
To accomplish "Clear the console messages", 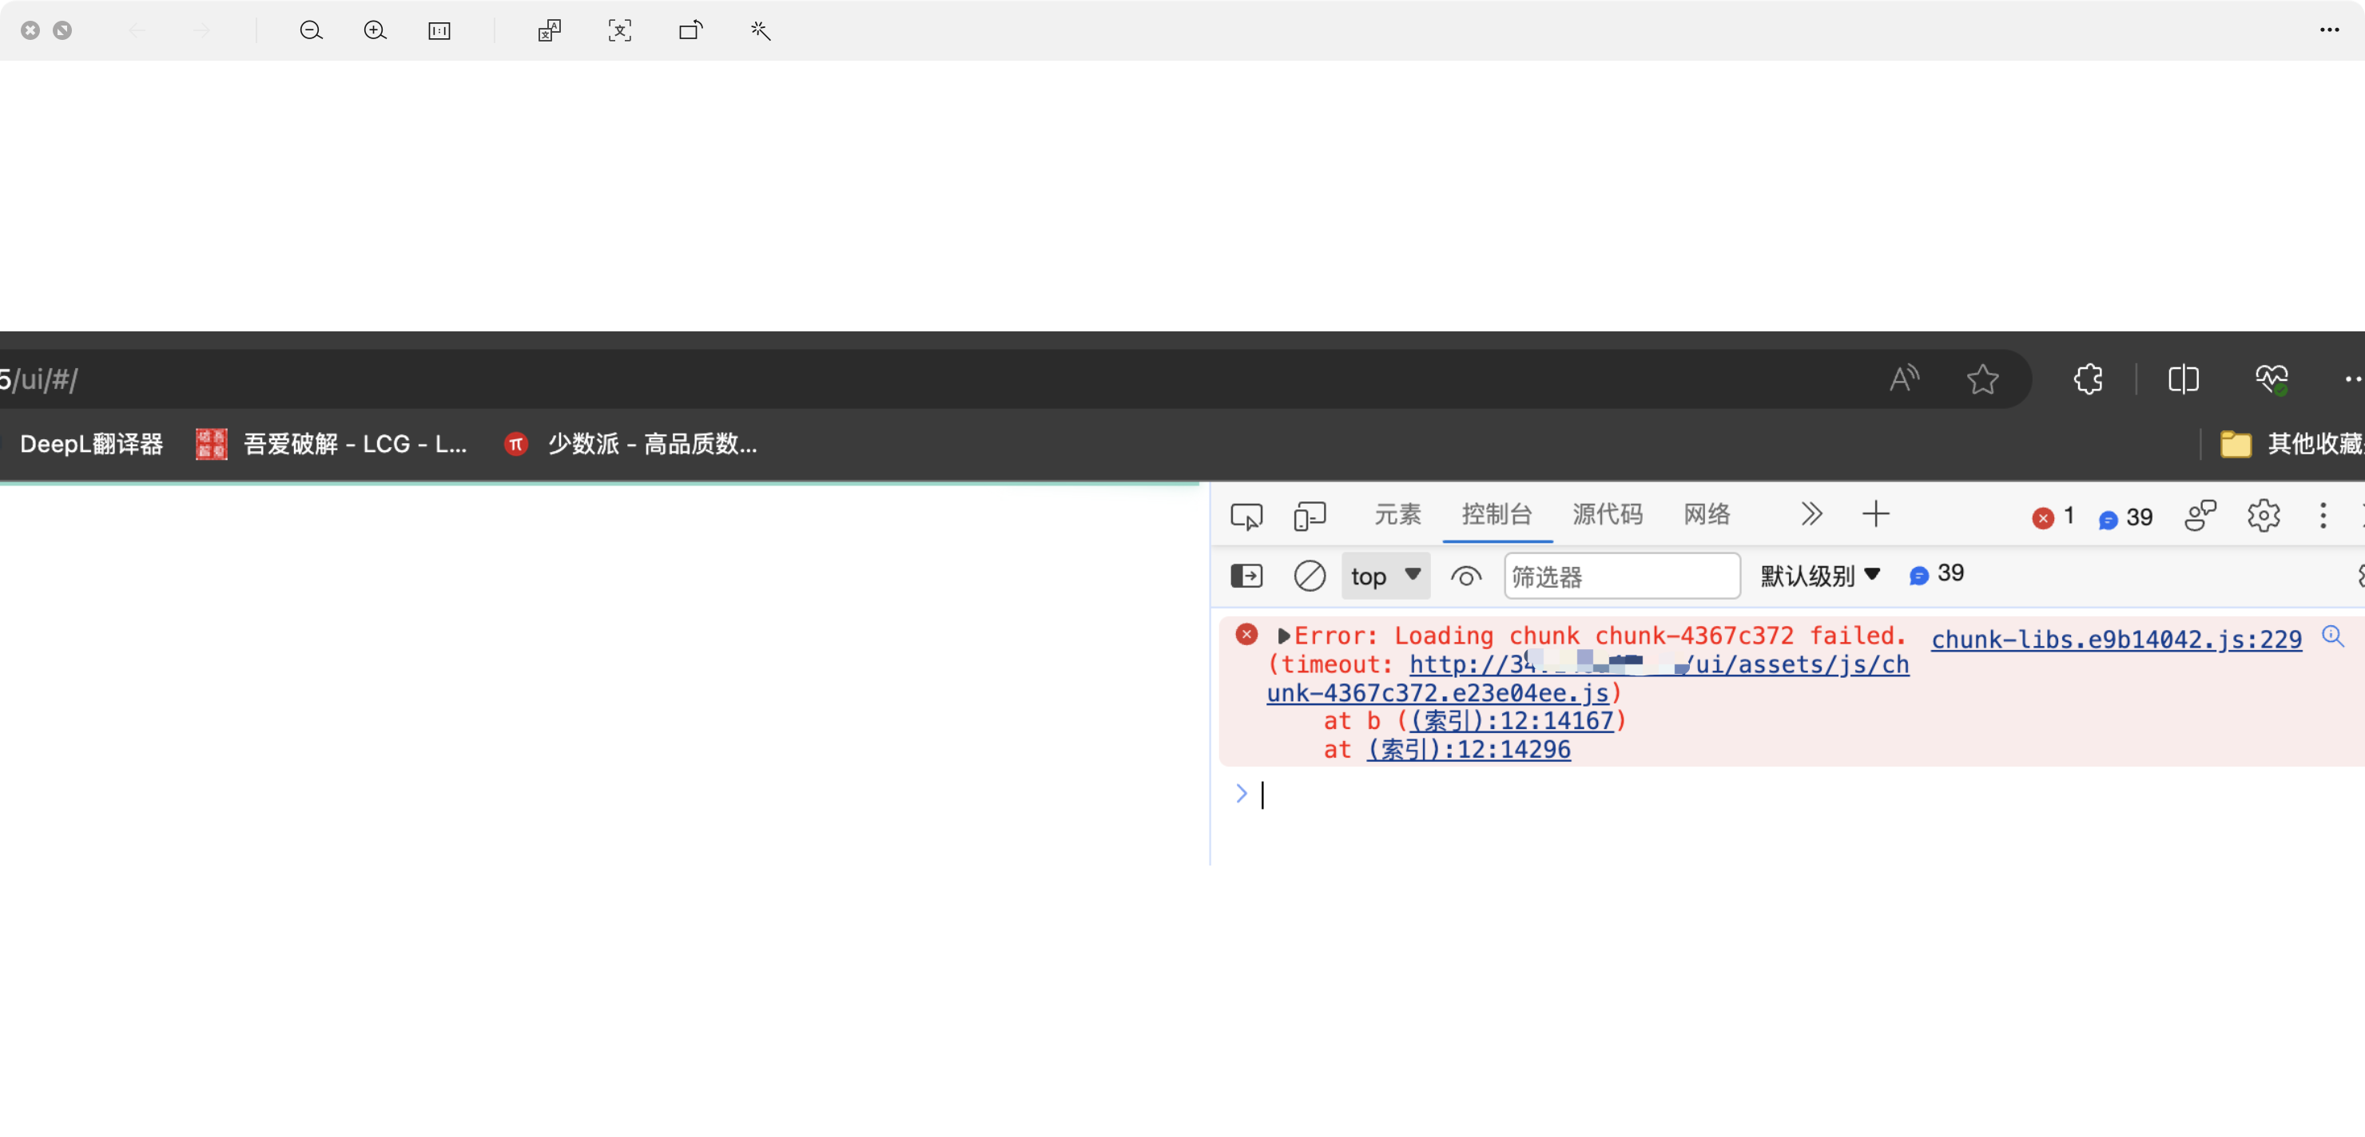I will pyautogui.click(x=1310, y=576).
